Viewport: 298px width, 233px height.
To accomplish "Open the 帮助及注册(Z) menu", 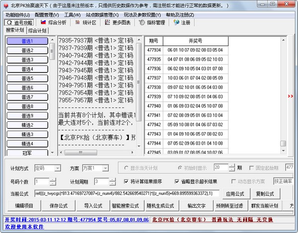I will point(180,15).
